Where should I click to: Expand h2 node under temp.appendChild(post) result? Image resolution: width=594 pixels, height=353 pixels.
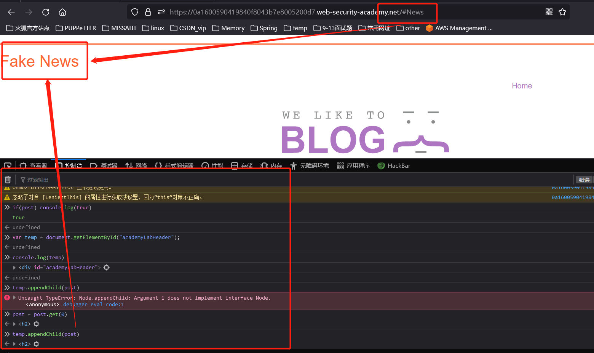14,344
